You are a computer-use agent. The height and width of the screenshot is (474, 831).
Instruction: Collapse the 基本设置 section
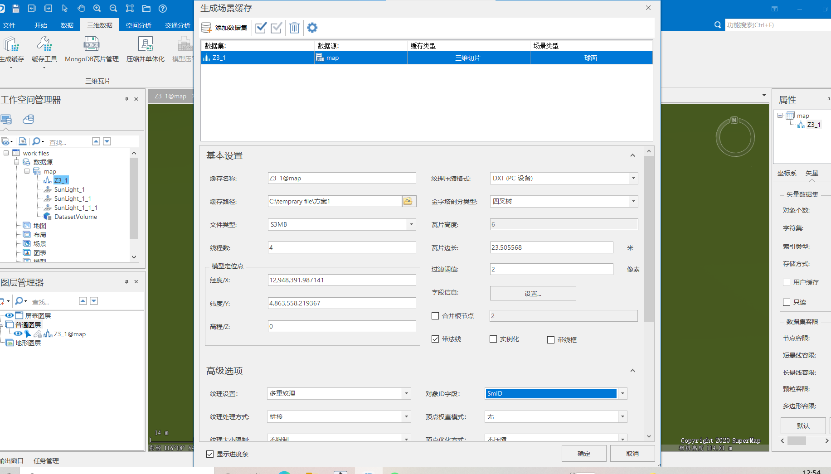pos(632,155)
